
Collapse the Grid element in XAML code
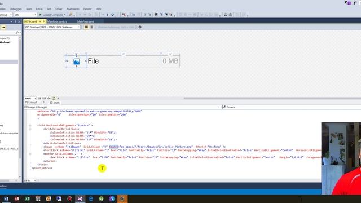click(x=30, y=125)
